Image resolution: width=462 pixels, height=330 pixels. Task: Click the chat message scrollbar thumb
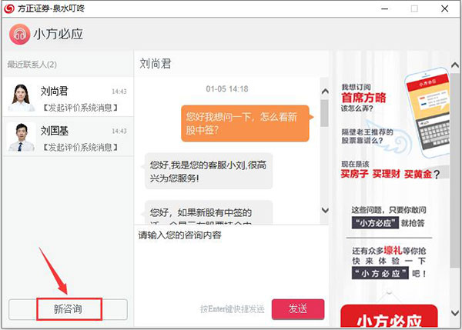pos(325,113)
